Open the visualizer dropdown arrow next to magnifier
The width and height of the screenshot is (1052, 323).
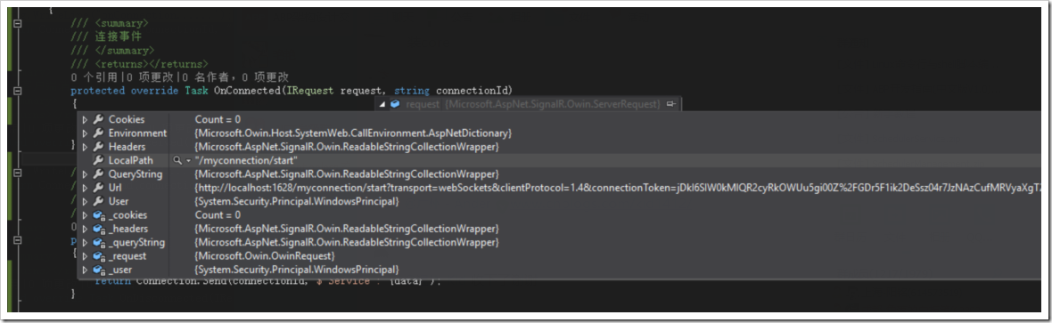click(x=188, y=161)
